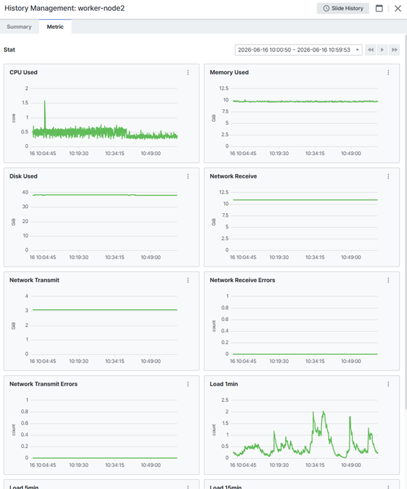Open the Network Receive chart kebab menu
The height and width of the screenshot is (489, 407).
click(388, 176)
